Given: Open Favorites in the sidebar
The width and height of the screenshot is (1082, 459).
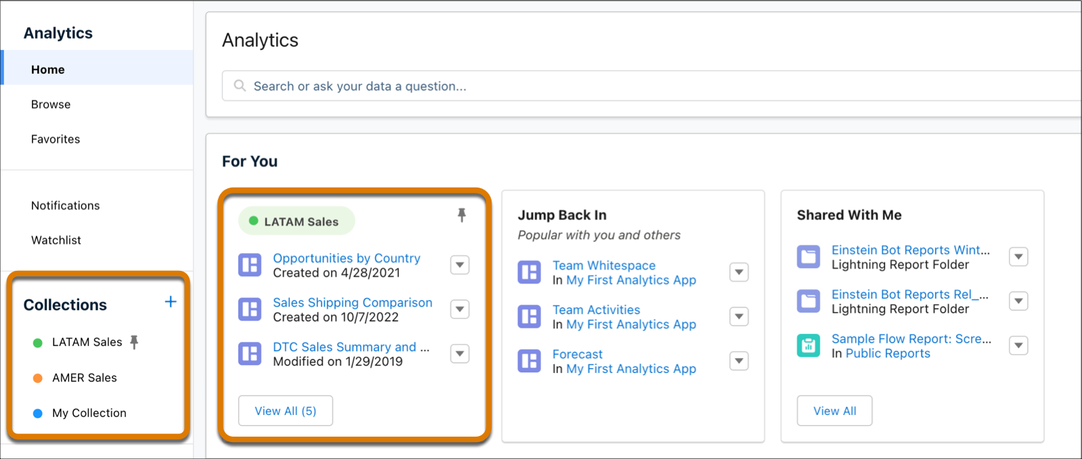Looking at the screenshot, I should 56,139.
